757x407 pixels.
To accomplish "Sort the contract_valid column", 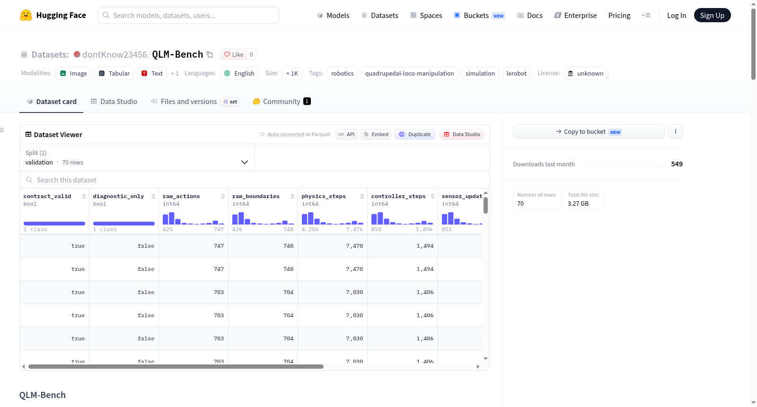I will pos(84,196).
